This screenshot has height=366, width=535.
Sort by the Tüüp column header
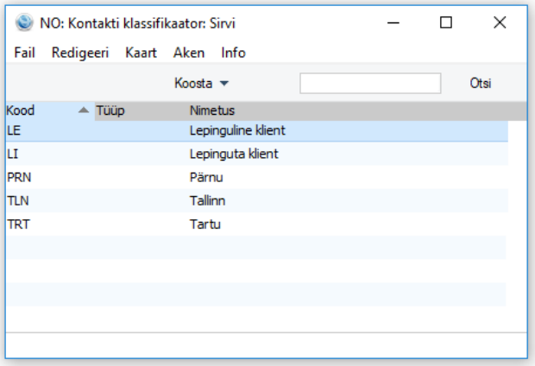click(141, 110)
